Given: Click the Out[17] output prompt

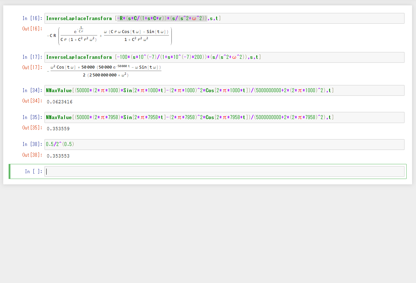Looking at the screenshot, I should click(x=32, y=67).
